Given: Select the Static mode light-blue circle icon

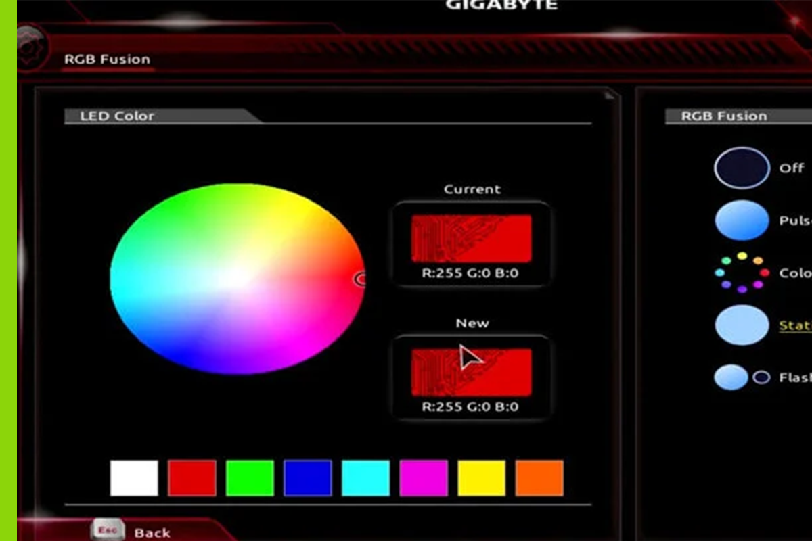Looking at the screenshot, I should (742, 325).
